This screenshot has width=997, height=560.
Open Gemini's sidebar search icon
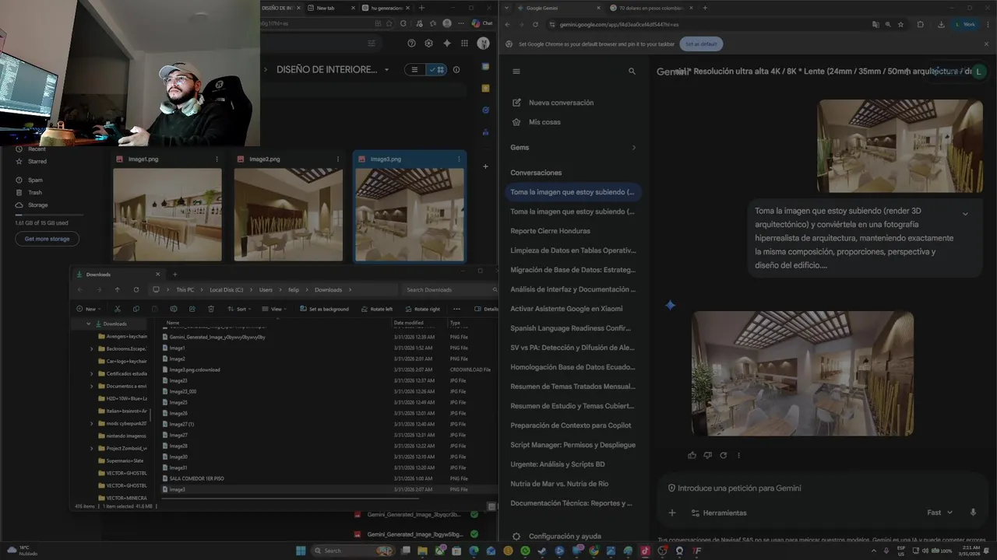click(x=632, y=71)
